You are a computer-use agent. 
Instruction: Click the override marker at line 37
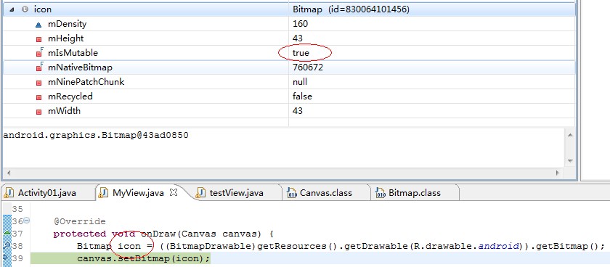point(7,233)
